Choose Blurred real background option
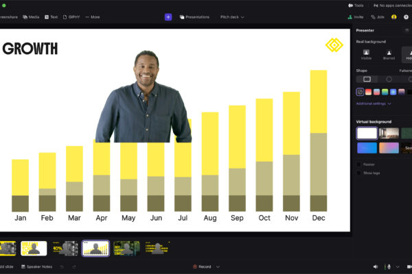The width and height of the screenshot is (412, 274). tap(389, 54)
